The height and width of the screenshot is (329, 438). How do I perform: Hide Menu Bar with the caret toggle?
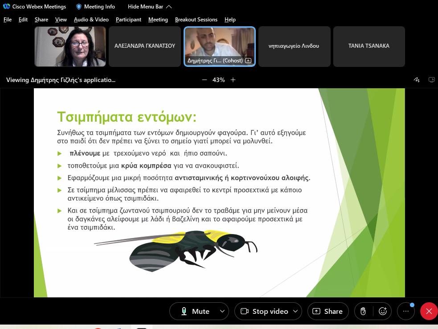coord(168,7)
